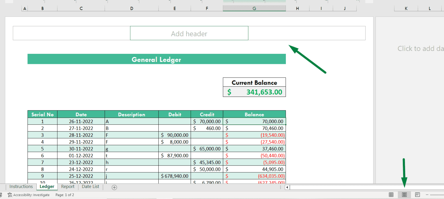
Task: Click the left arrow of horizontal scrollbar
Action: (x=286, y=187)
